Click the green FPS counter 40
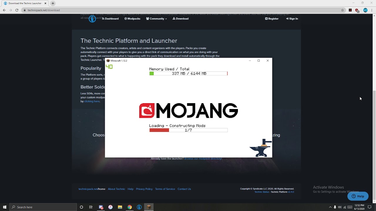This screenshot has width=376, height=211. pos(109,67)
